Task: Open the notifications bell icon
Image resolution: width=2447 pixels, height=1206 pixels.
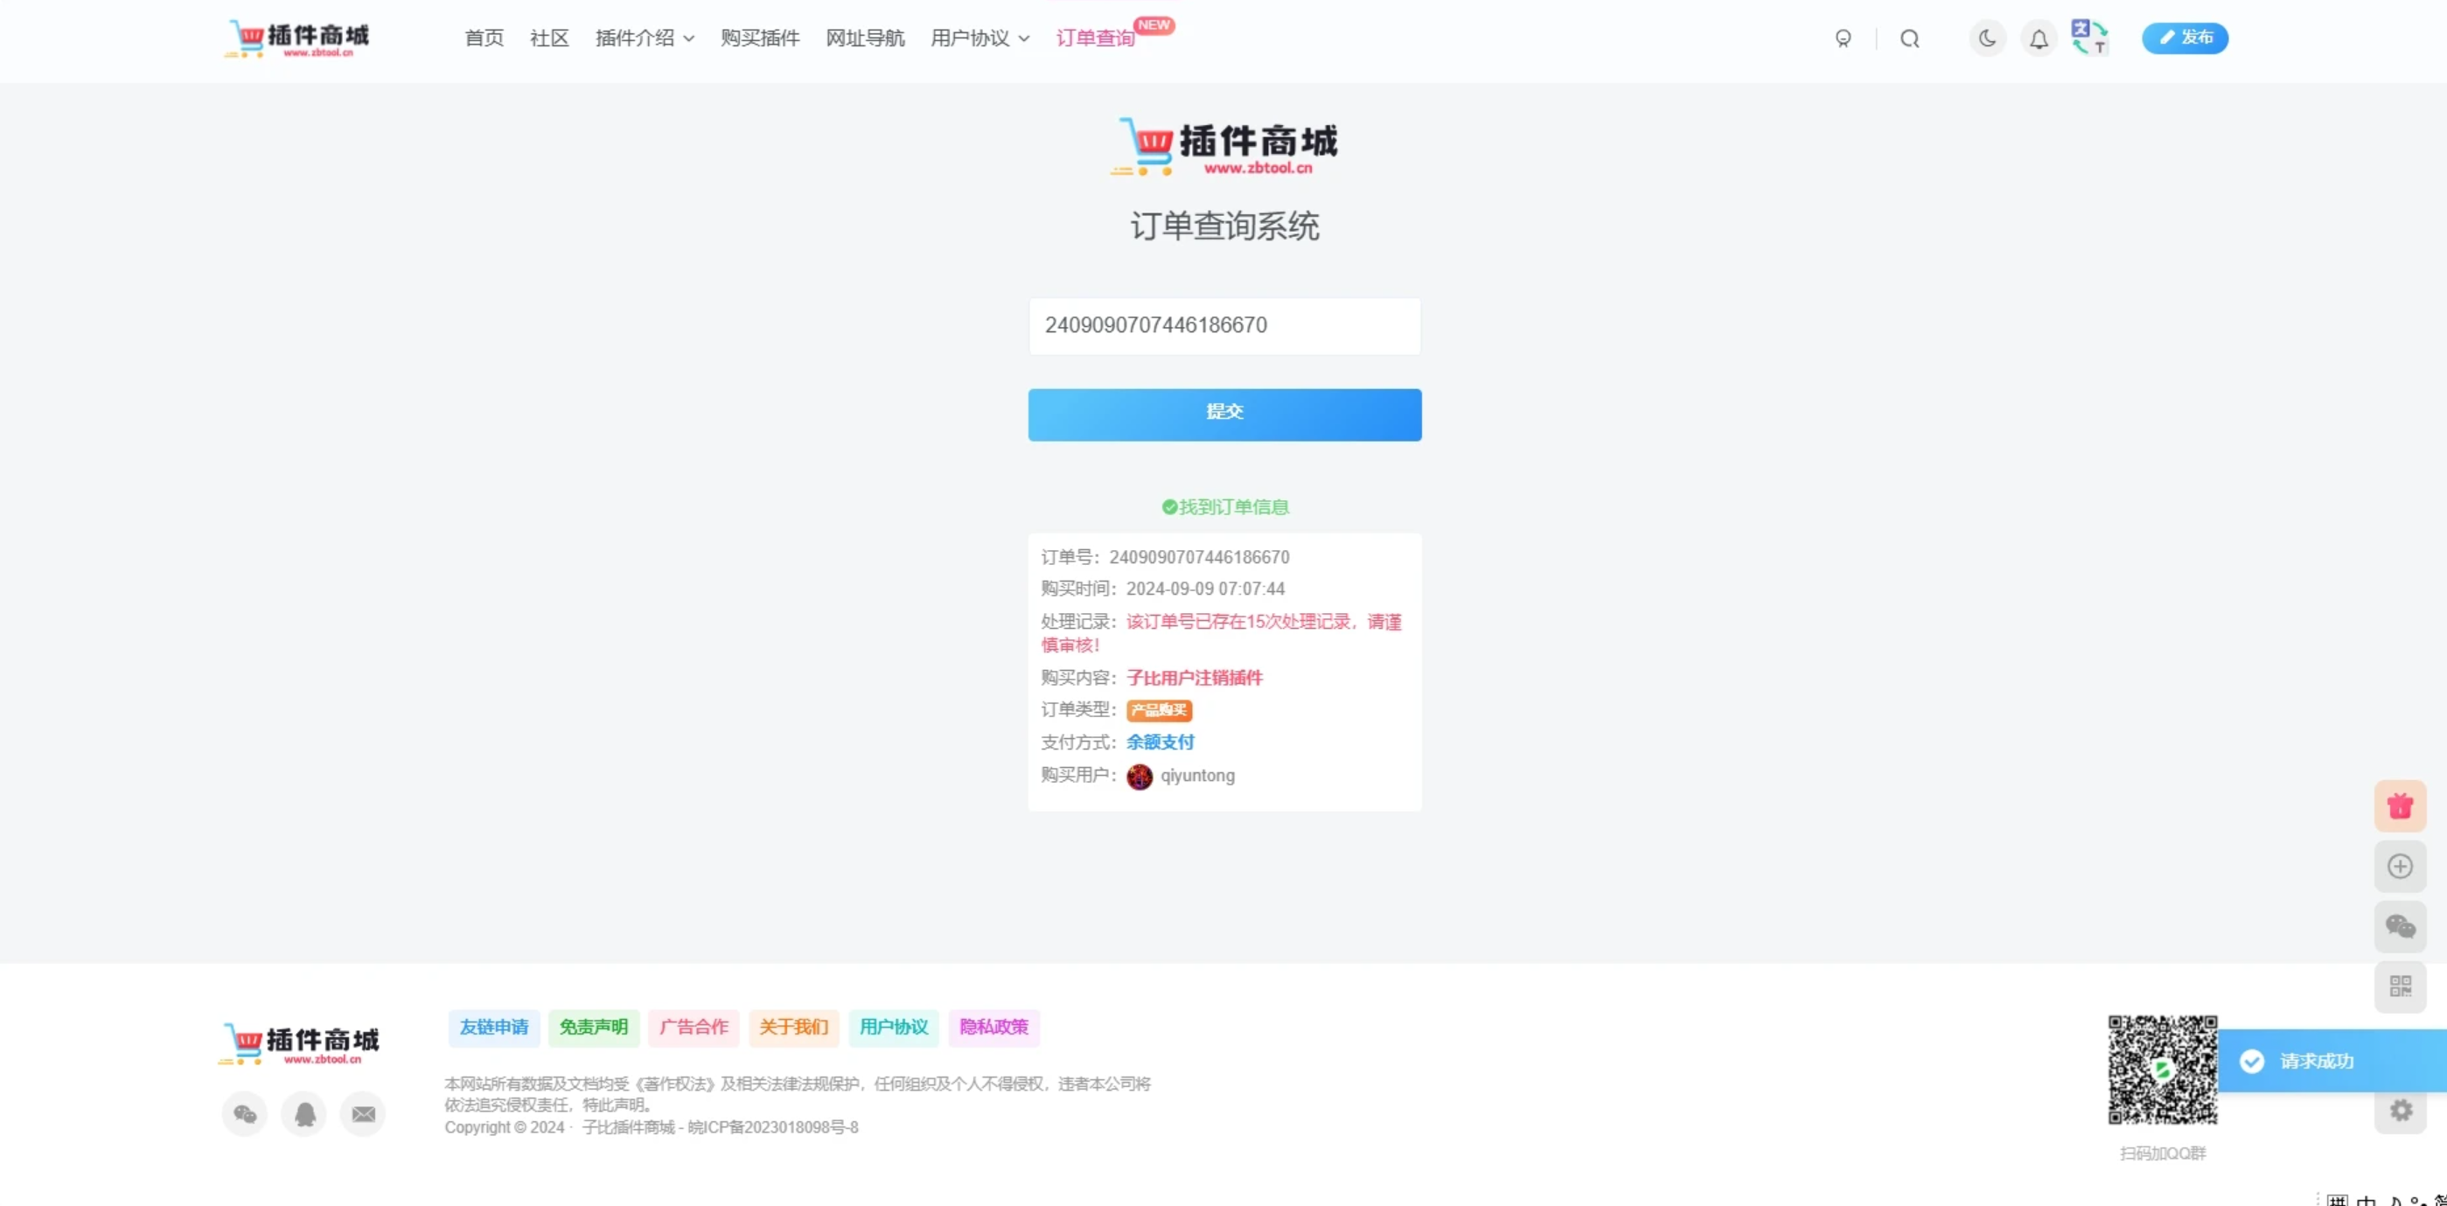Action: 2039,38
